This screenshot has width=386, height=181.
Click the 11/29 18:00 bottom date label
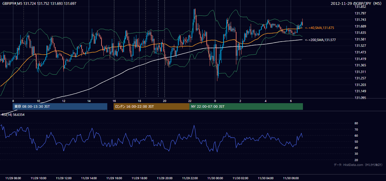(x=139, y=178)
